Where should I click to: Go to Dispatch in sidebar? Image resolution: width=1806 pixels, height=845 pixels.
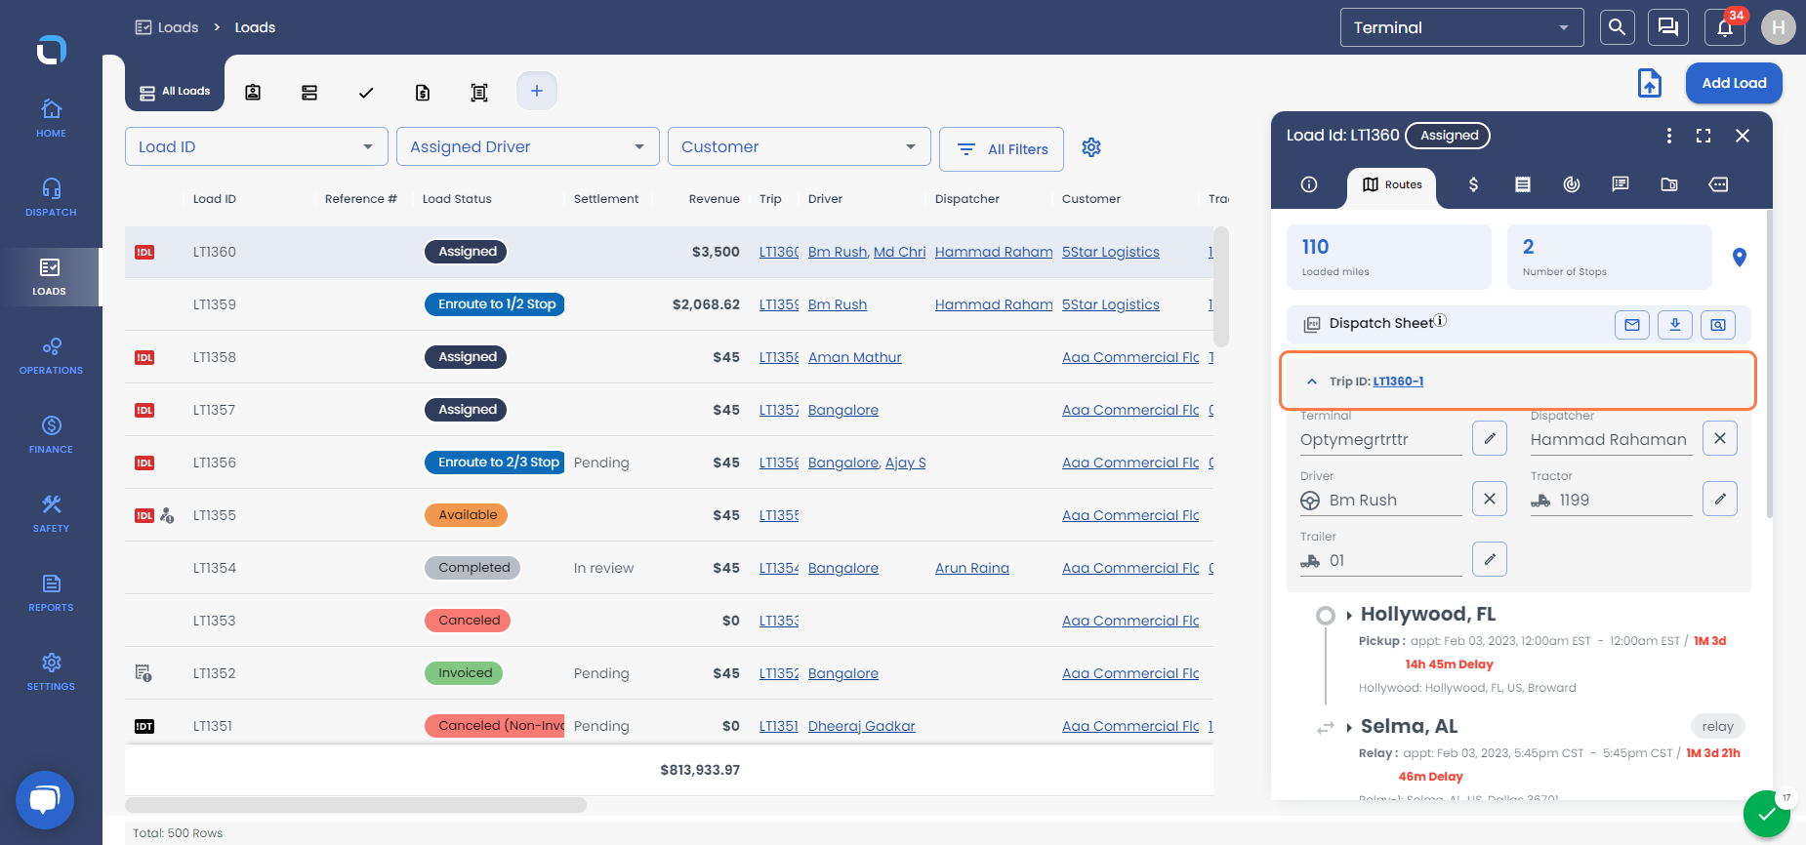[x=51, y=197]
